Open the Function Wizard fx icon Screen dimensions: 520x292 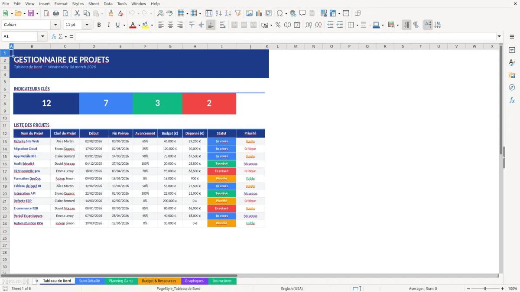tap(54, 36)
